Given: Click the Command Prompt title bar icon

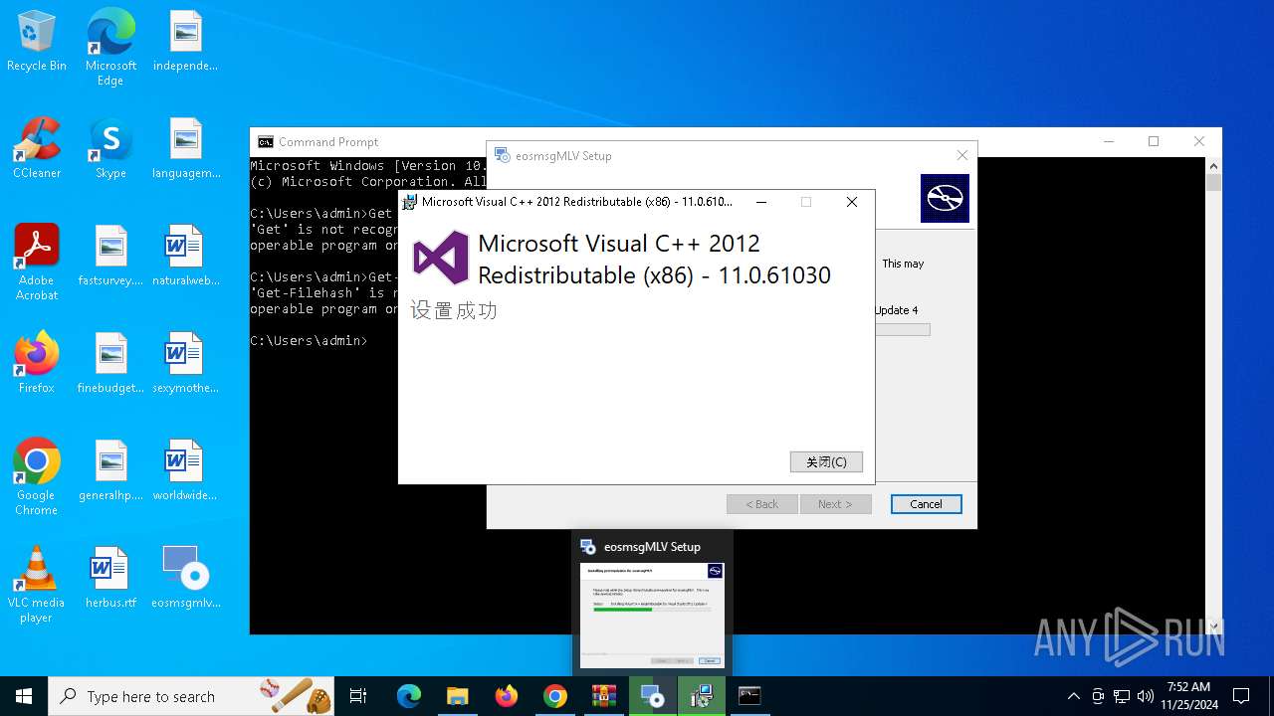Looking at the screenshot, I should tap(265, 142).
